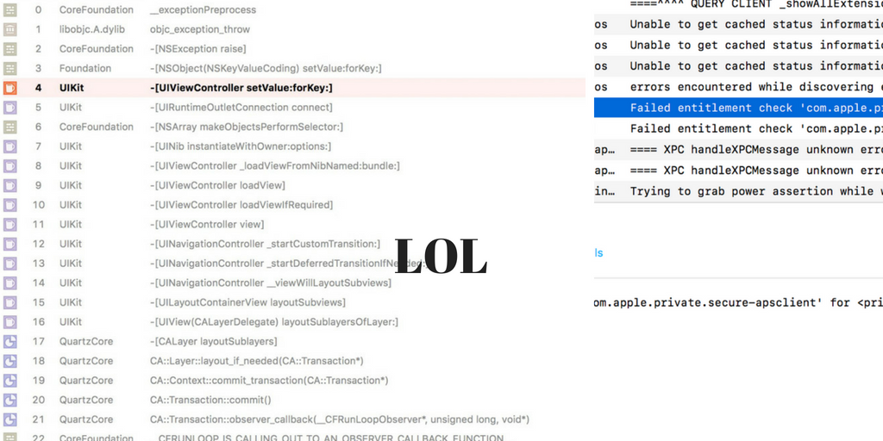Image resolution: width=883 pixels, height=441 pixels.
Task: Click the UIKit icon beside frame 5
Action: pos(10,107)
